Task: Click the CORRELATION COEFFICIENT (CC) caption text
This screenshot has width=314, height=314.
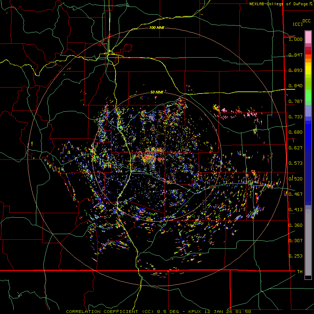Action: point(110,312)
